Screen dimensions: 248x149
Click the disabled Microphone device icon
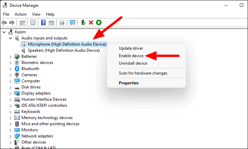click(x=24, y=44)
